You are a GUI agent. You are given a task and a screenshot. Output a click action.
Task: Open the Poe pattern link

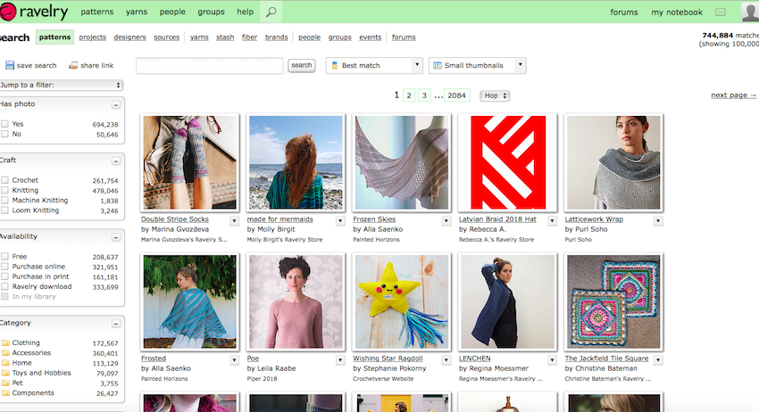pos(253,358)
